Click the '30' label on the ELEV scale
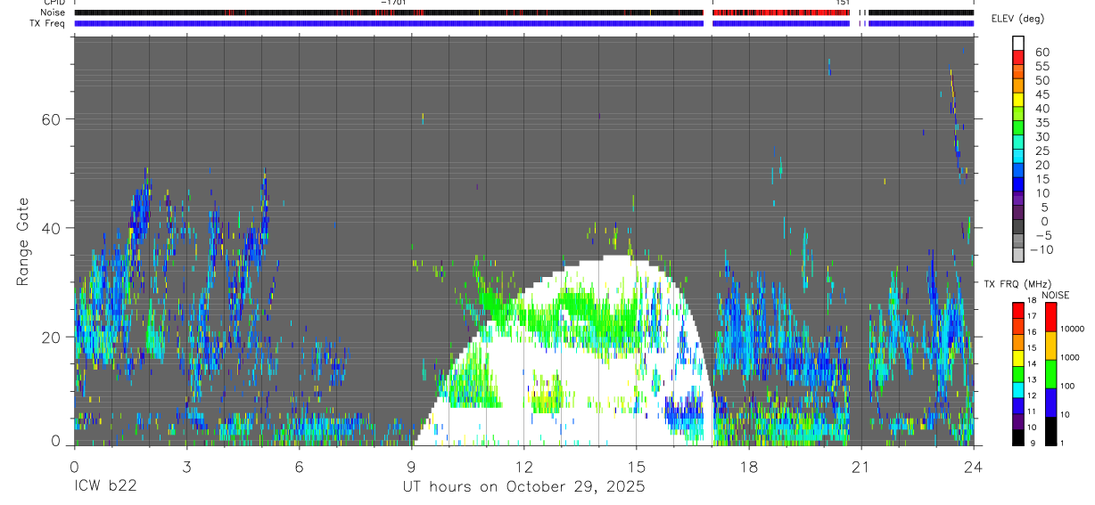This screenshot has height=505, width=1095. [x=1041, y=136]
